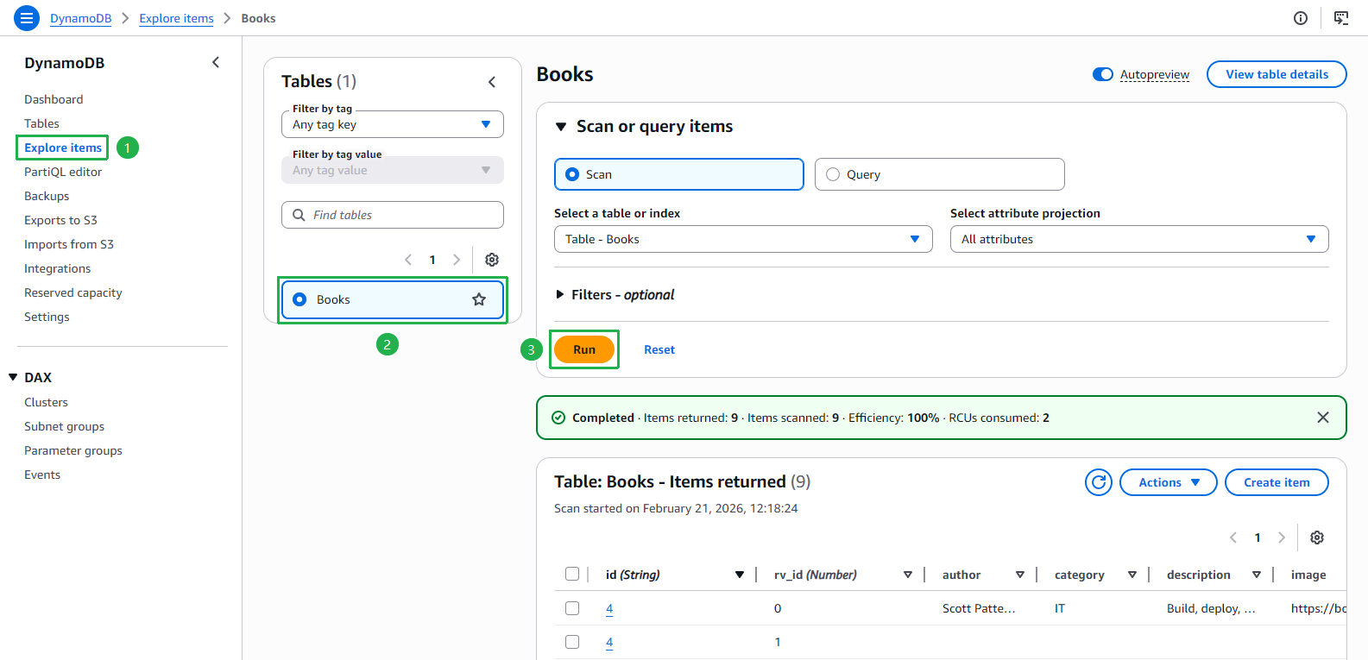Click the Create item button

[x=1277, y=482]
